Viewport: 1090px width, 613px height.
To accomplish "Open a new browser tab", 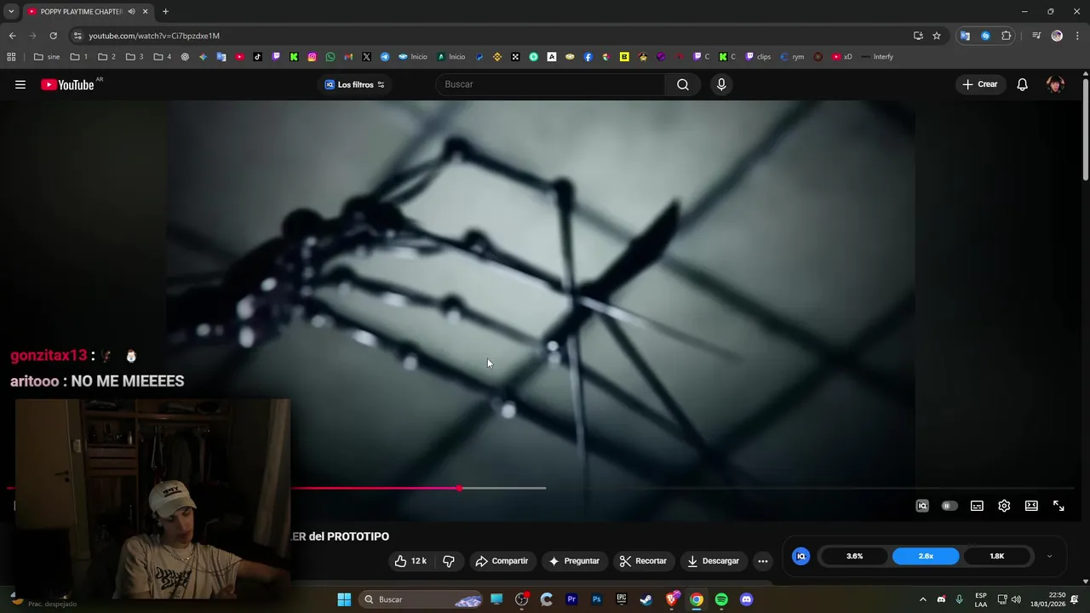I will point(165,12).
